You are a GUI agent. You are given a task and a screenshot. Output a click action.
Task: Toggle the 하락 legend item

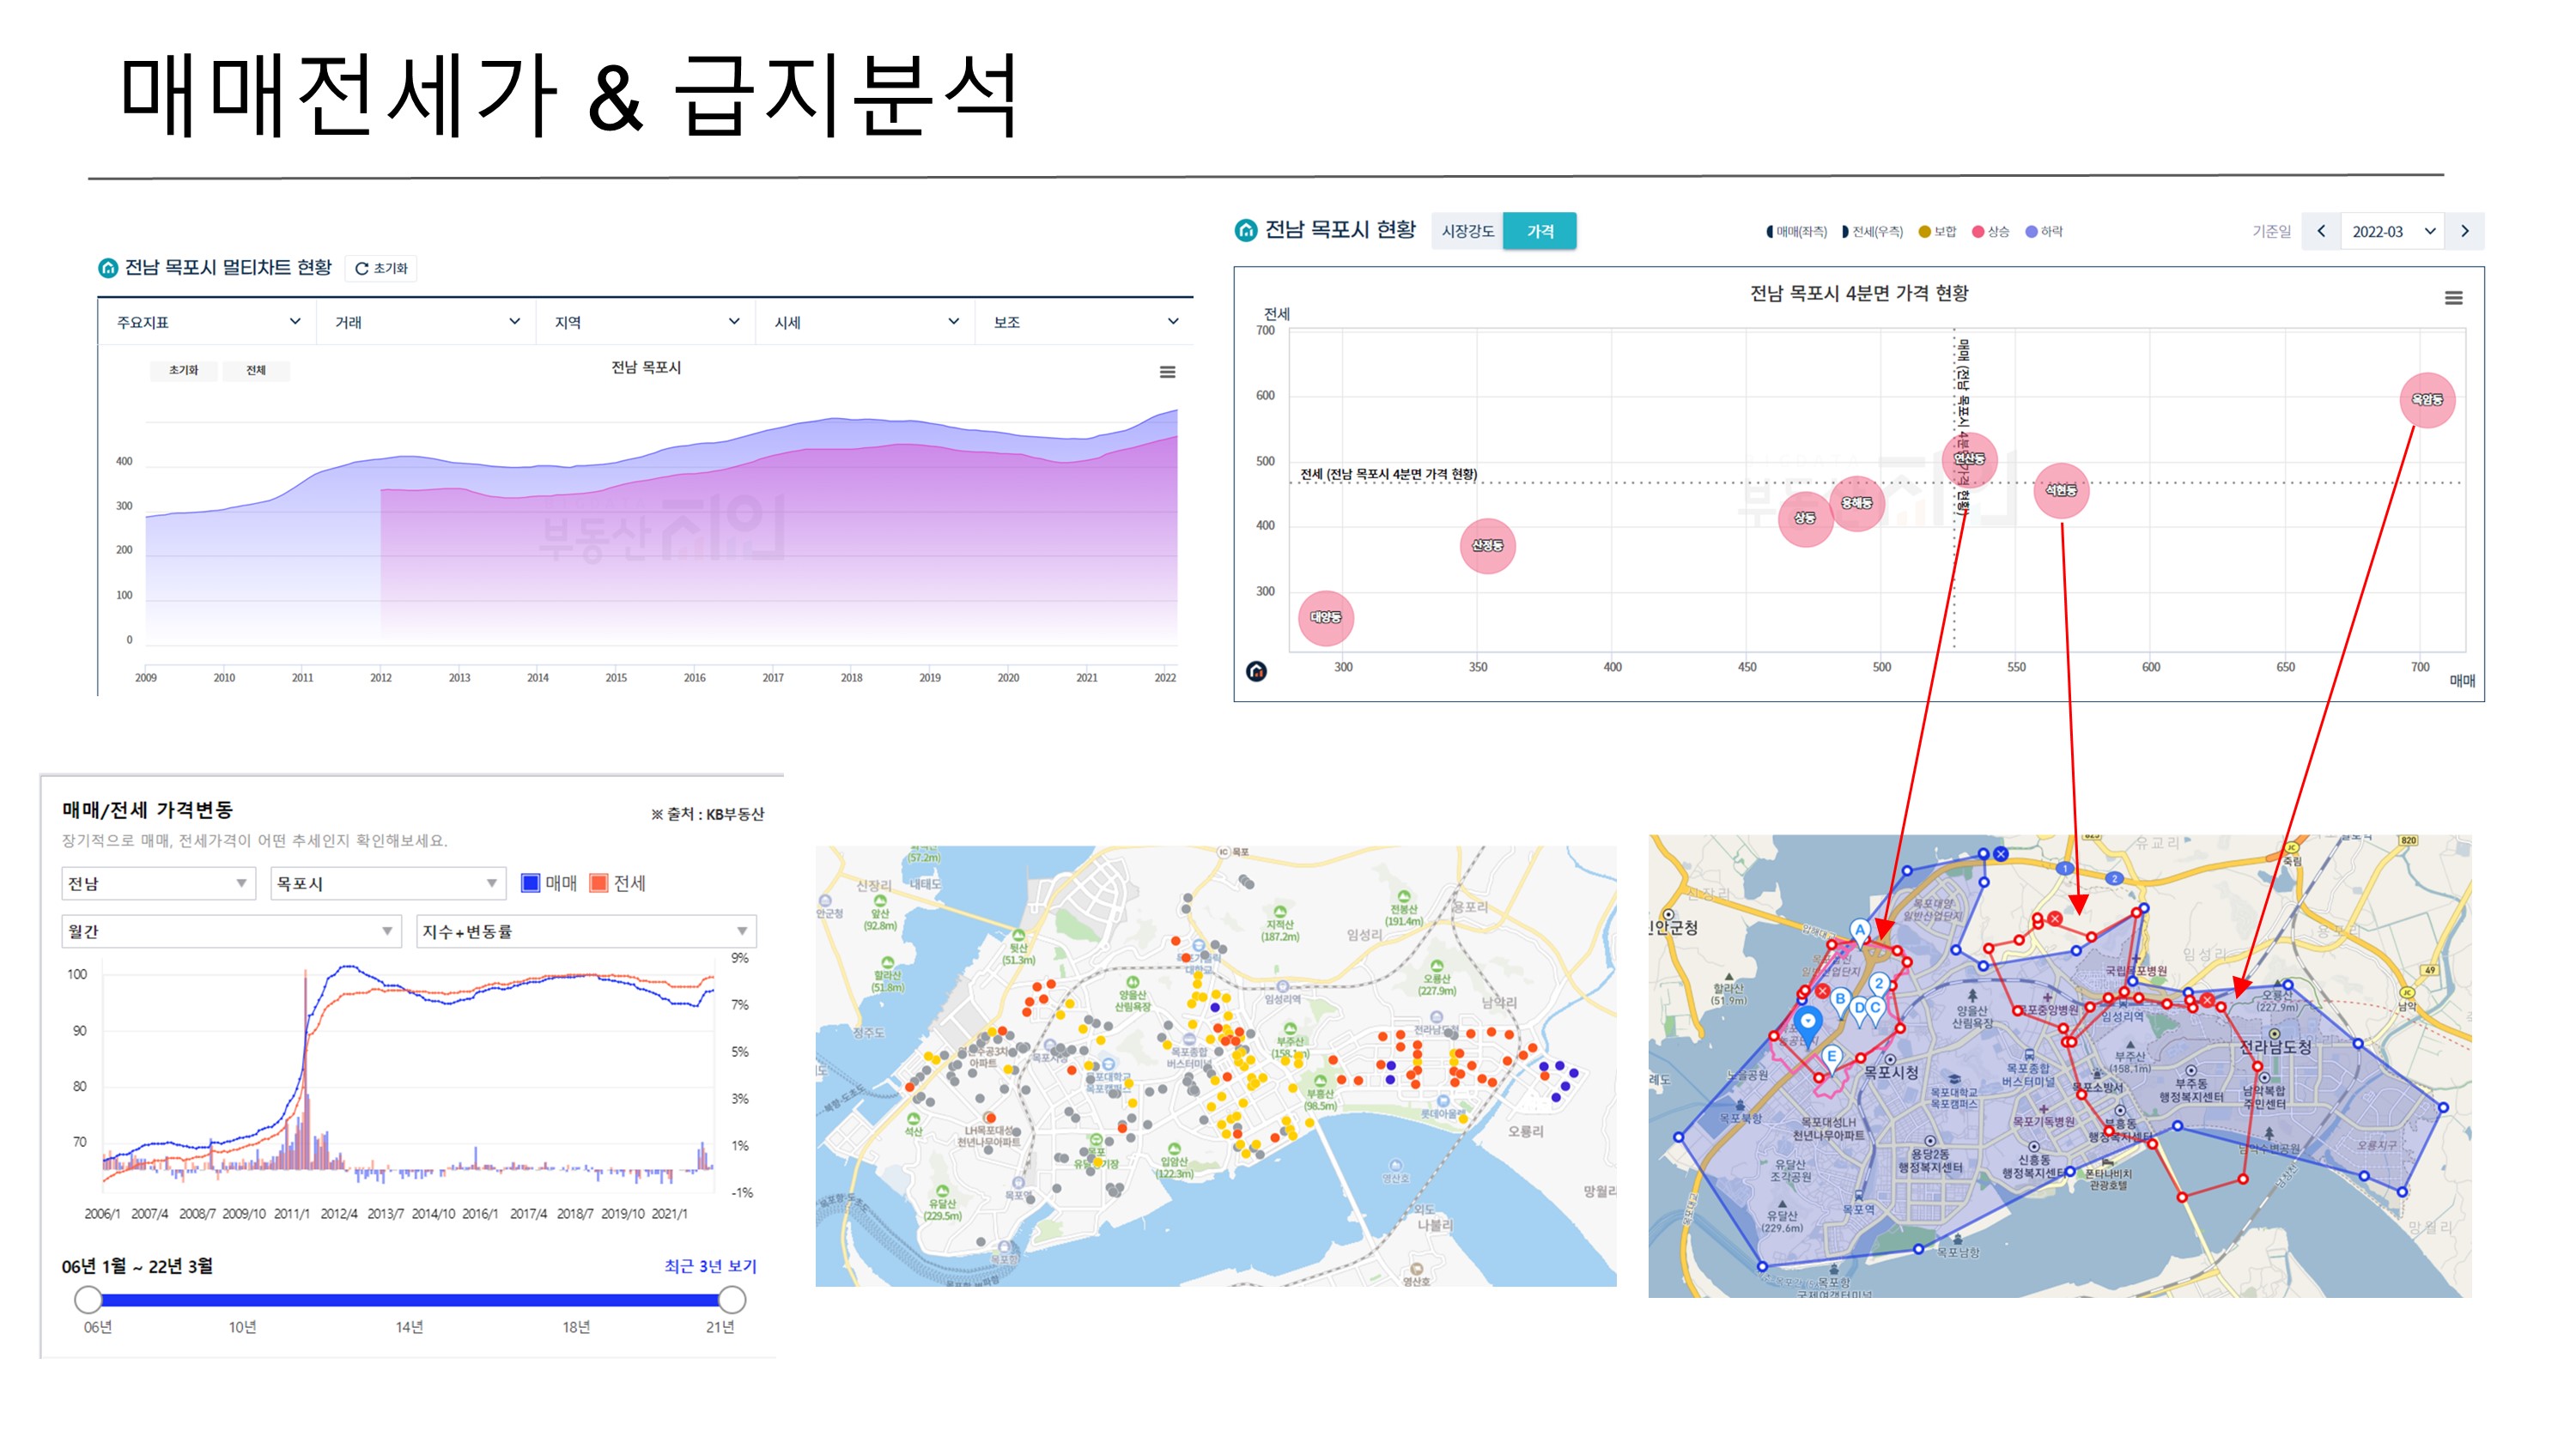2044,232
